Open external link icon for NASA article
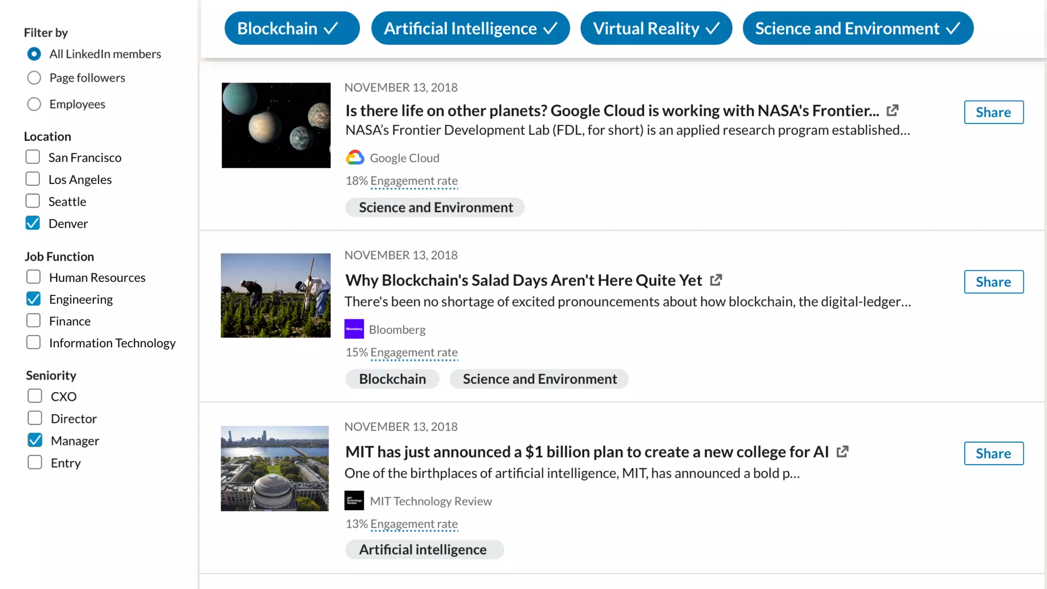Viewport: 1047px width, 589px height. 893,110
